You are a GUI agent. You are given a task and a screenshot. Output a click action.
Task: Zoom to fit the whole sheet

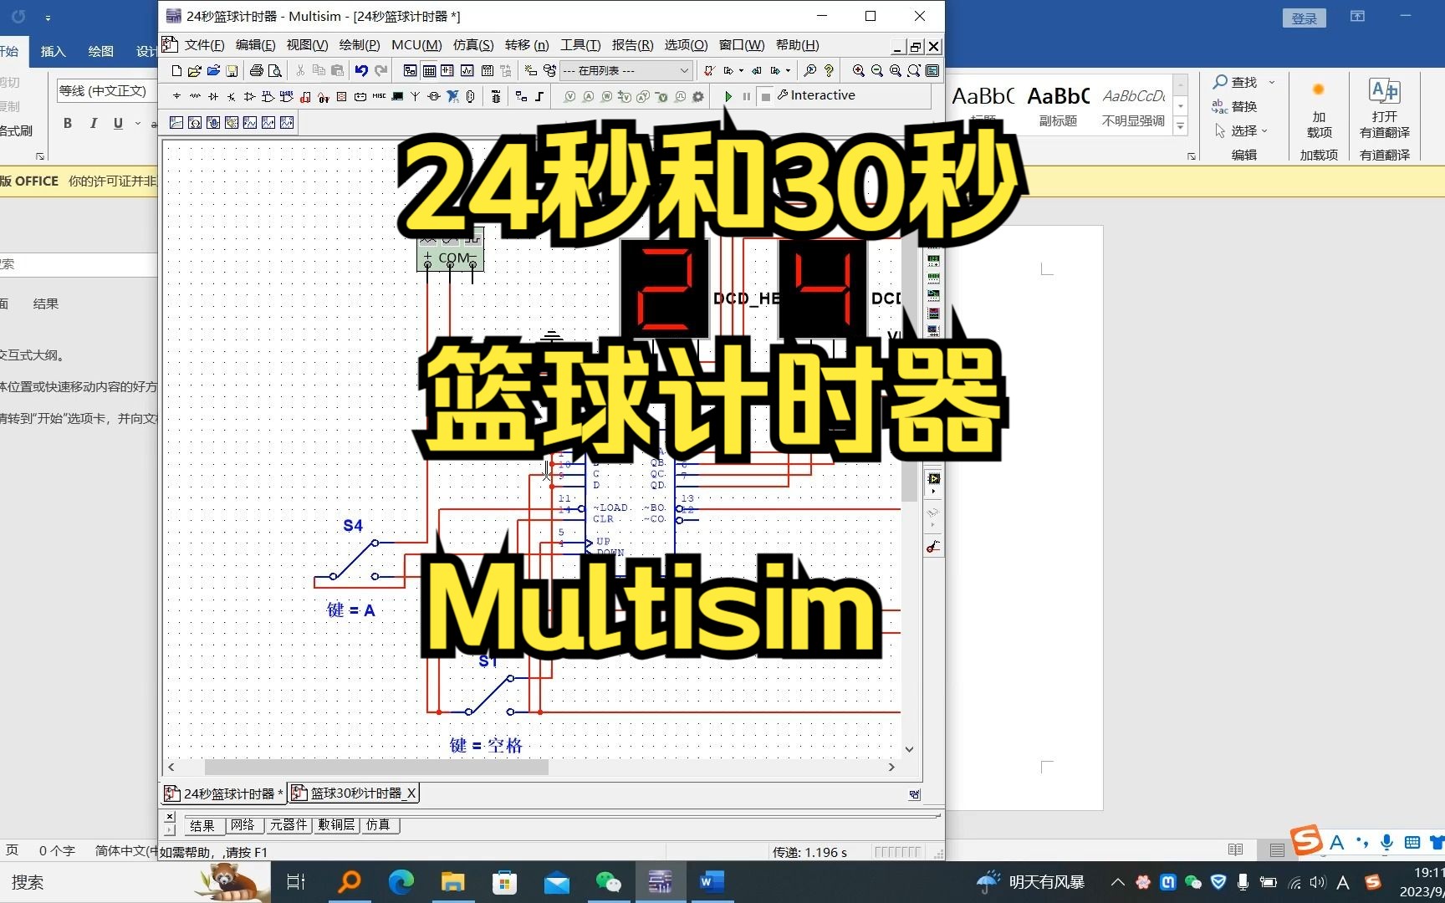click(914, 71)
